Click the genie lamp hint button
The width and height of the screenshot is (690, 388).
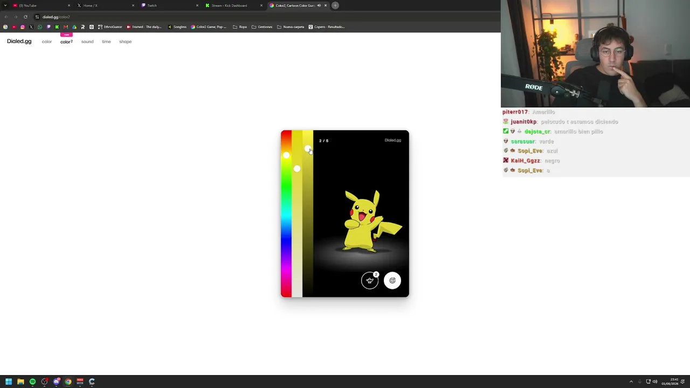tap(370, 280)
